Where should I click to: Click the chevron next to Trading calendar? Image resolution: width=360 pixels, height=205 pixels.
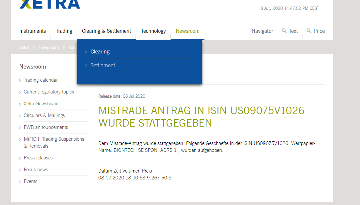click(20, 80)
